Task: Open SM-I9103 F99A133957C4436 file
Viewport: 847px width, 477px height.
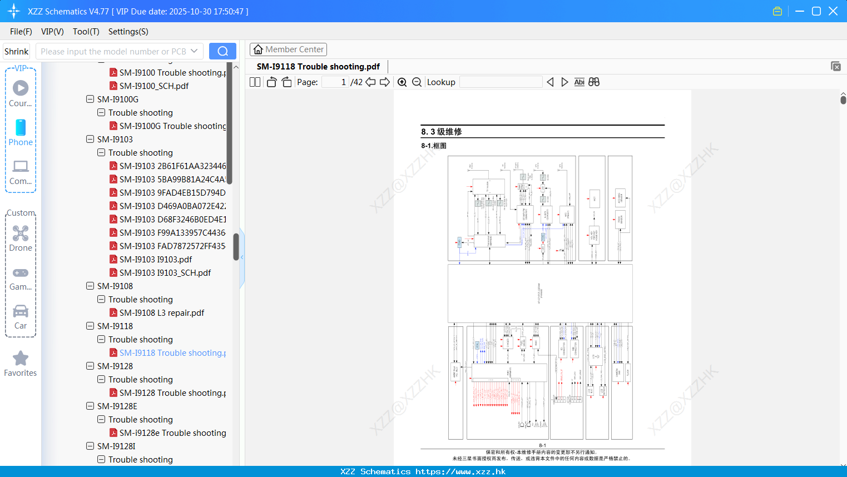Action: click(x=172, y=232)
